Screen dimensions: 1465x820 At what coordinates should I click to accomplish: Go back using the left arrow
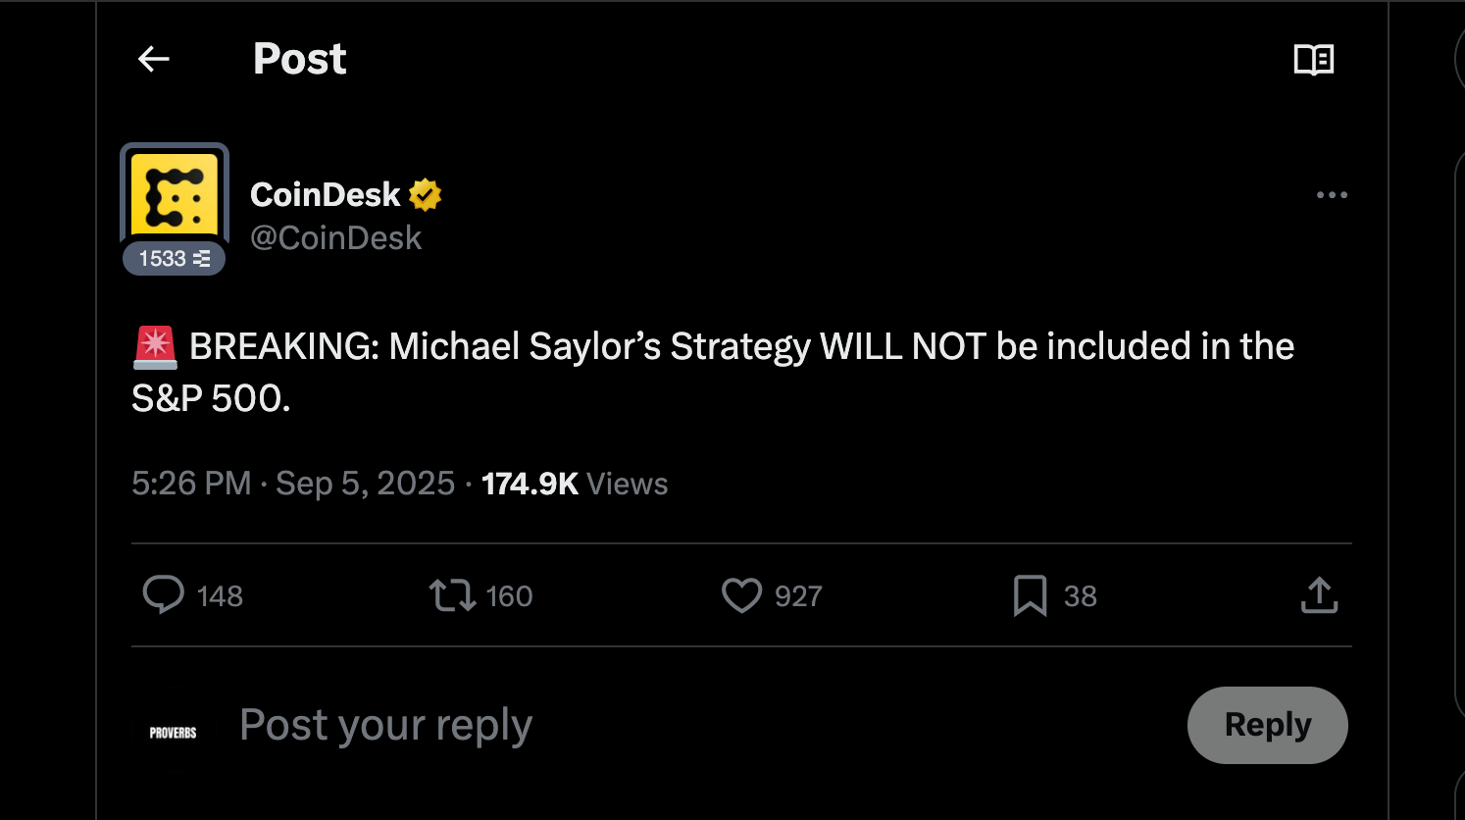coord(154,59)
